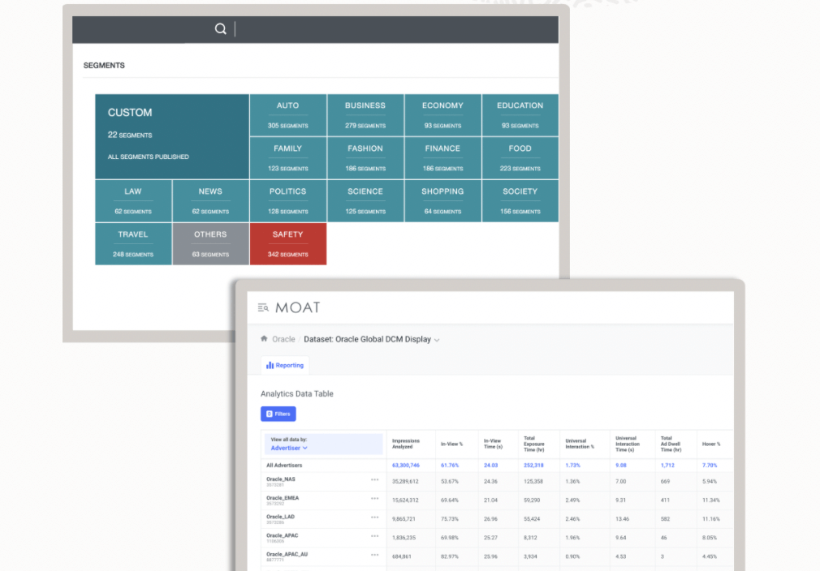Sort by Universal Interaction Time (s) column
The image size is (820, 571).
click(628, 444)
